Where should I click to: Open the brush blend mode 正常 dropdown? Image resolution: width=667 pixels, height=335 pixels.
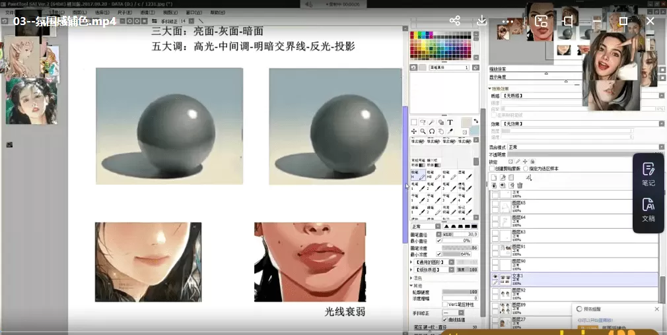(426, 227)
